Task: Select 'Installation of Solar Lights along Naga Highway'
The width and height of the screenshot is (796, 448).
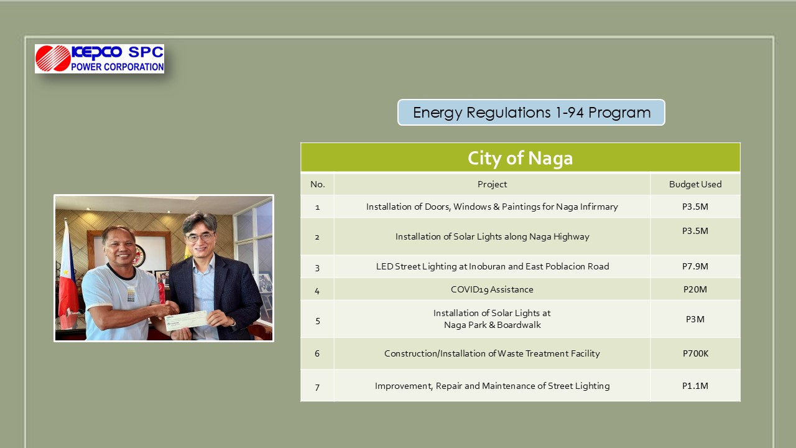Action: click(492, 236)
